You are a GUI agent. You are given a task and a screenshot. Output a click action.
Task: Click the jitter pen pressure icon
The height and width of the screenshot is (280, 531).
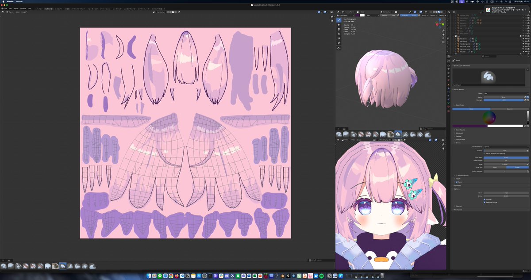click(527, 164)
